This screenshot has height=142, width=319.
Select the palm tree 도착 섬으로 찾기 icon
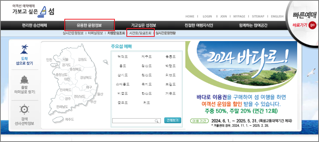[24, 50]
